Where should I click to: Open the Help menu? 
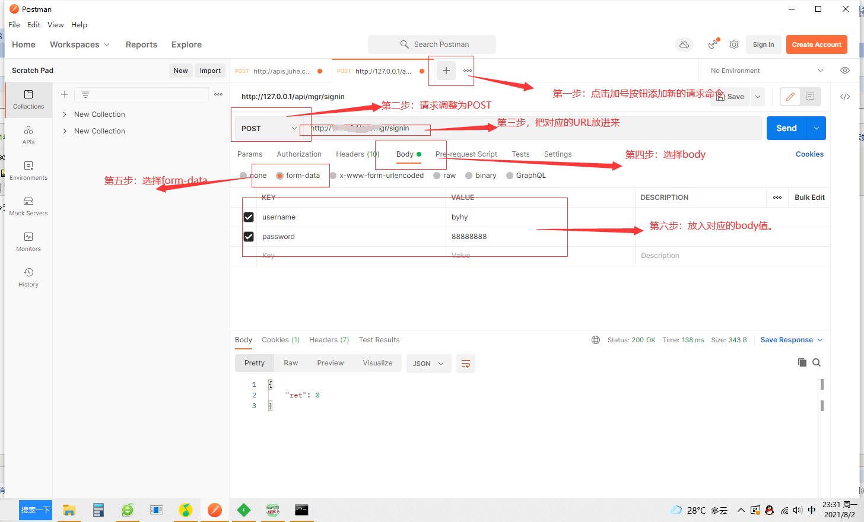[x=79, y=25]
